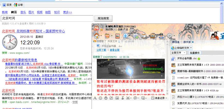Open 更多>> in Sogou navigation
The image size is (224, 109).
68,12
